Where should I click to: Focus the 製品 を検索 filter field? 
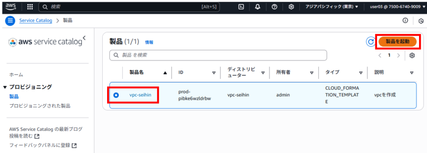pos(218,55)
